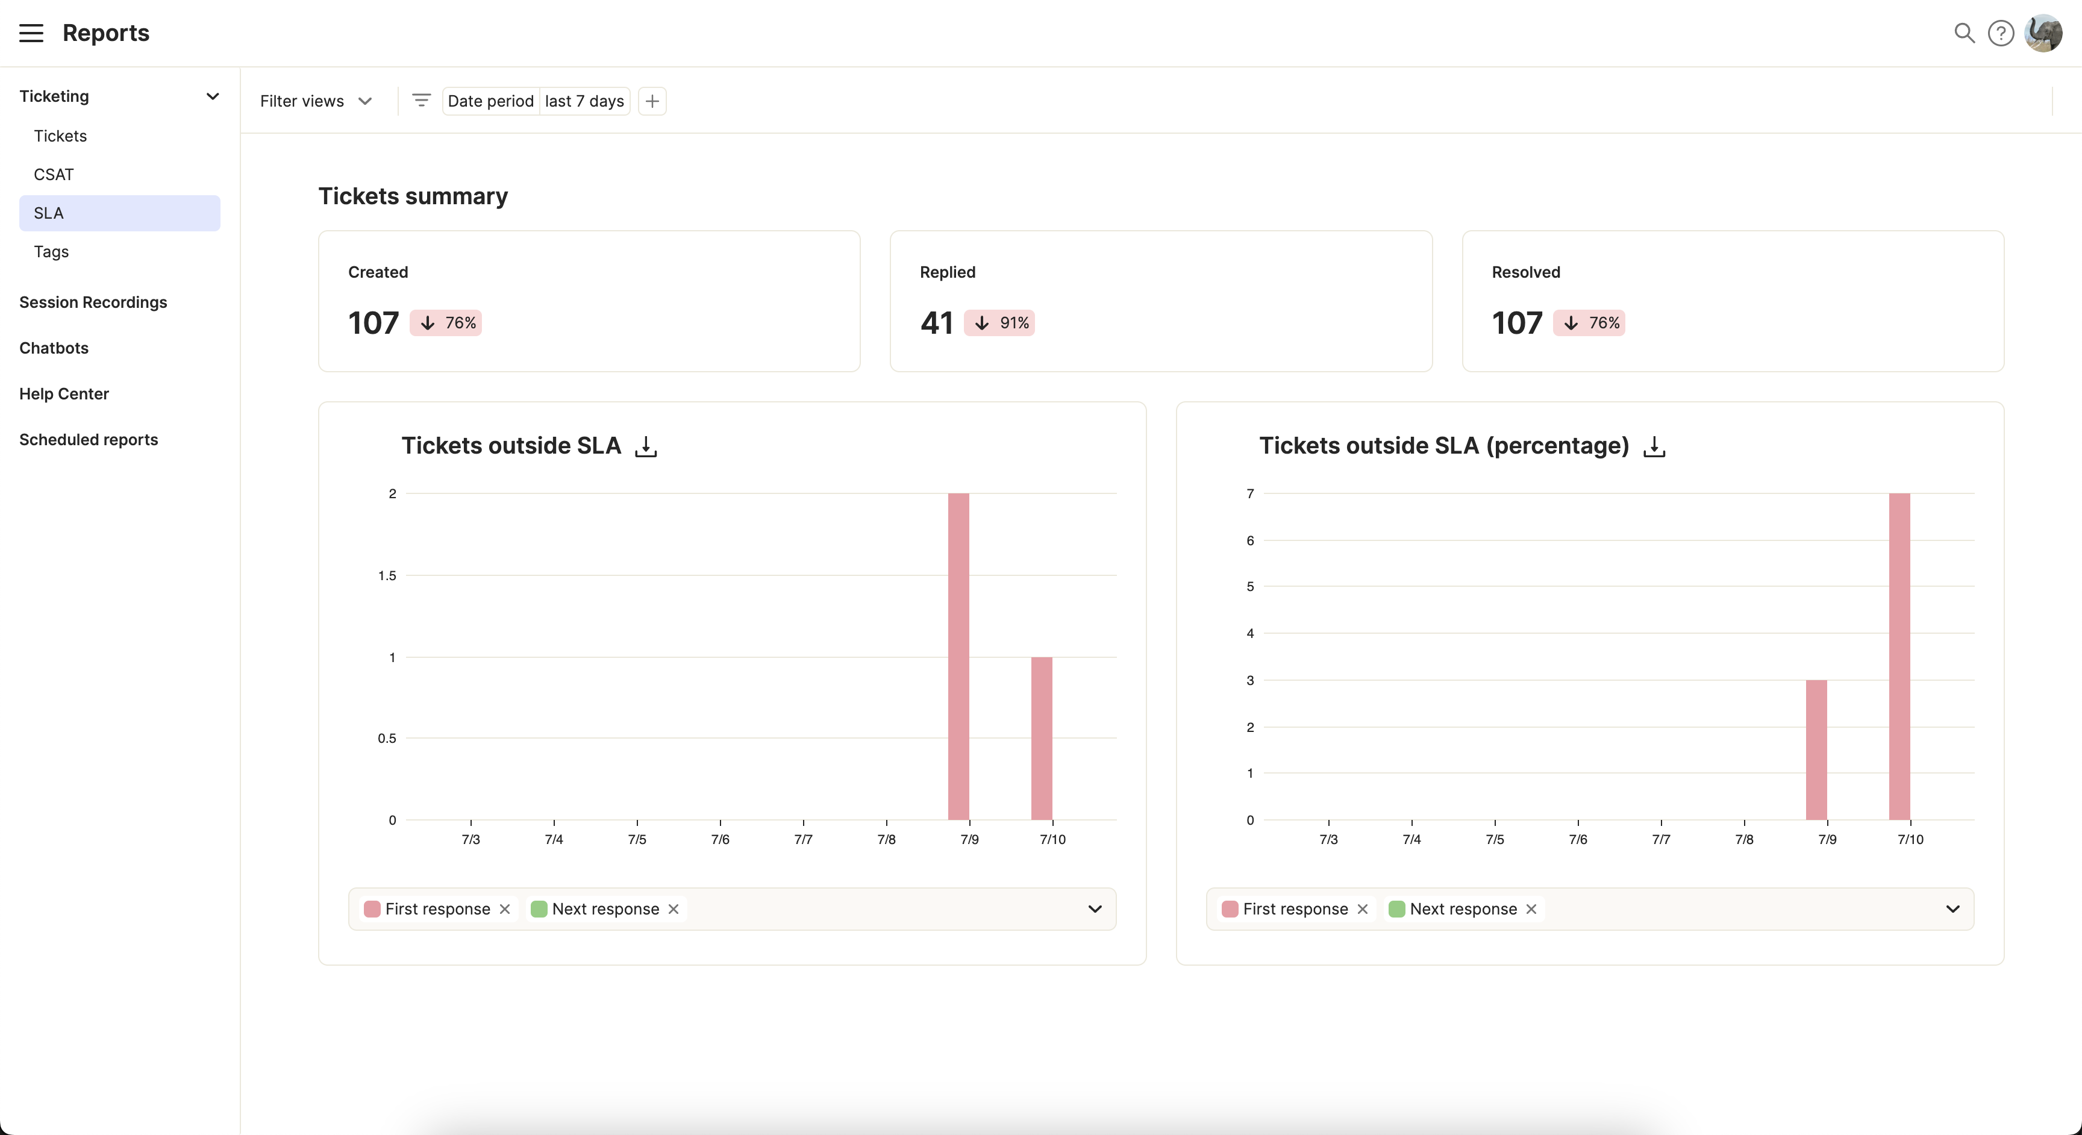Click the 76% decrease badge under Resolved
Viewport: 2082px width, 1135px height.
pos(1589,322)
